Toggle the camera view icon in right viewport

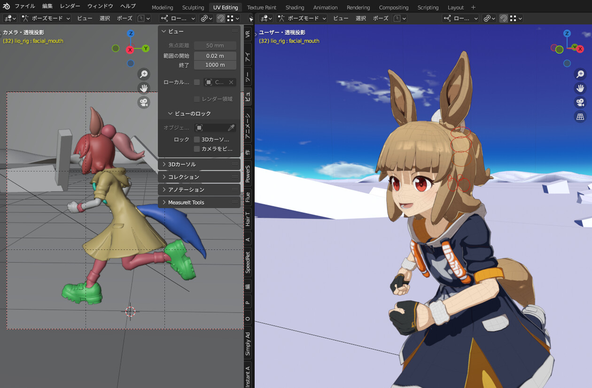click(x=580, y=102)
